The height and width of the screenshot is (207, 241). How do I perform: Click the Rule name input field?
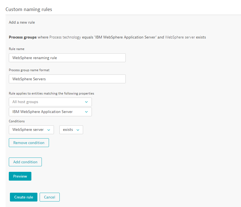click(x=67, y=58)
